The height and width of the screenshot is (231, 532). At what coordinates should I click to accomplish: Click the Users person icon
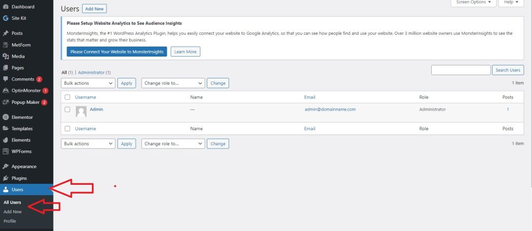pos(5,189)
